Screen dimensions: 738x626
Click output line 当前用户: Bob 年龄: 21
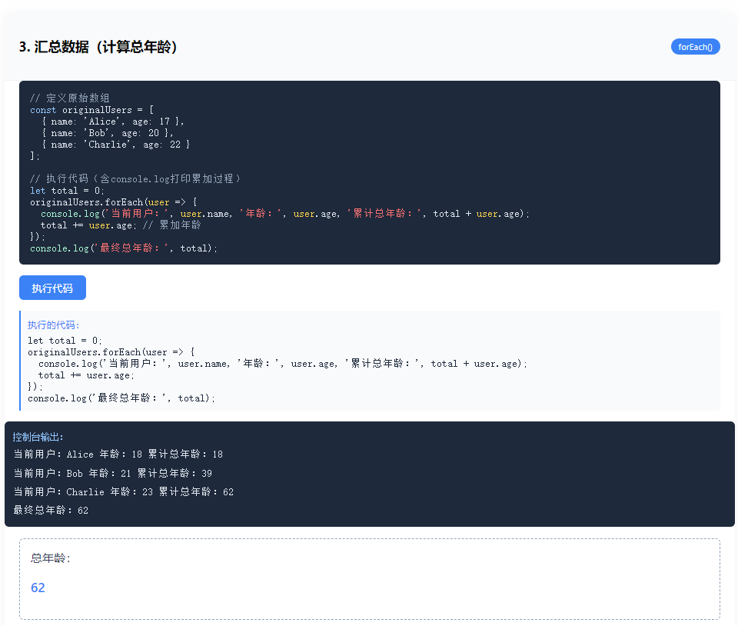click(x=112, y=473)
